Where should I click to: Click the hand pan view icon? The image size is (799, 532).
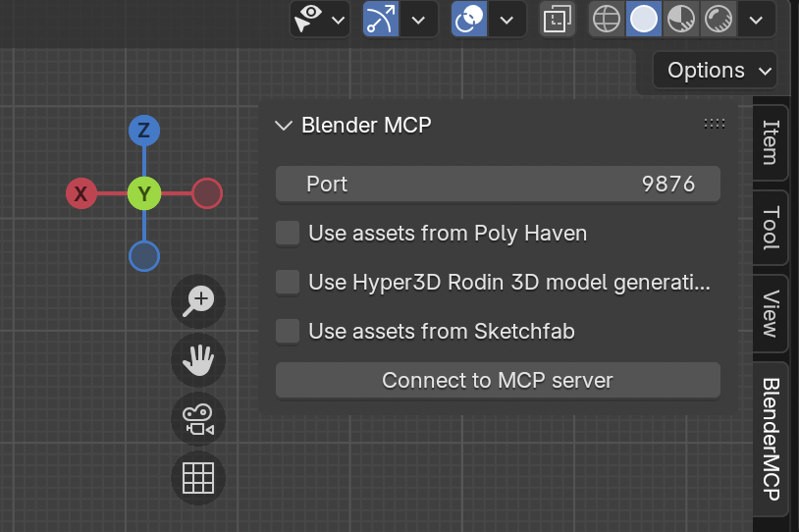[198, 360]
